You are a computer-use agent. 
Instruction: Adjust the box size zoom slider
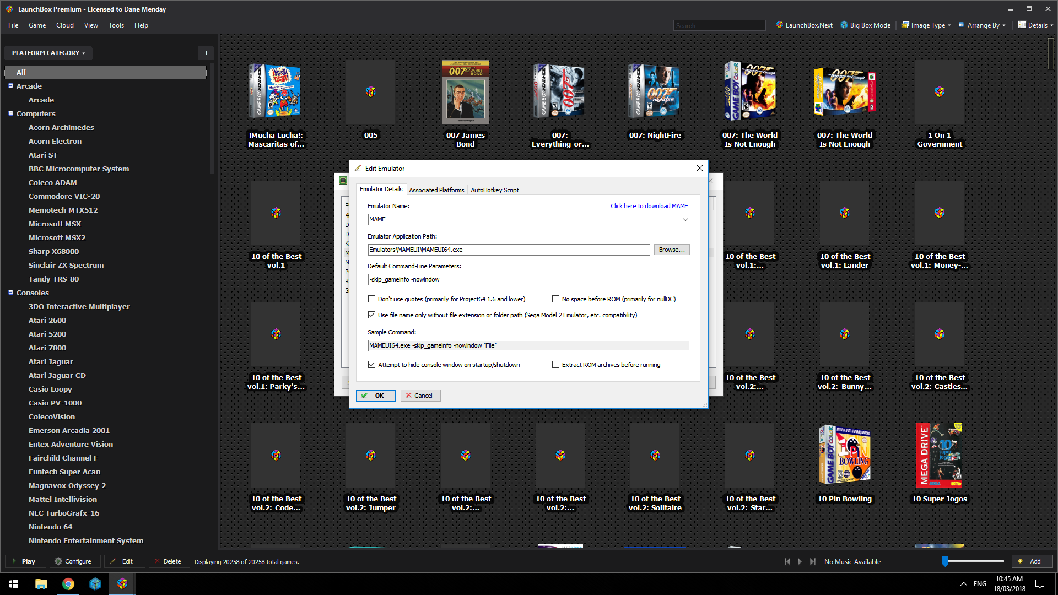point(946,561)
